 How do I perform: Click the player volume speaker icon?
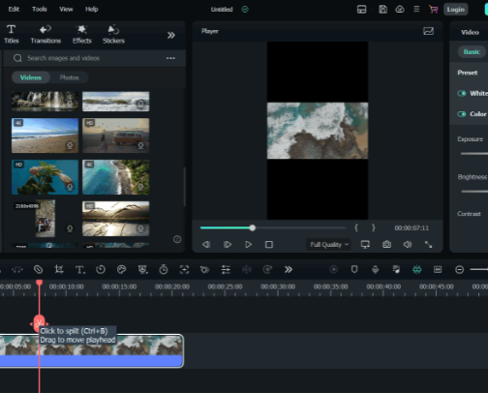click(408, 245)
